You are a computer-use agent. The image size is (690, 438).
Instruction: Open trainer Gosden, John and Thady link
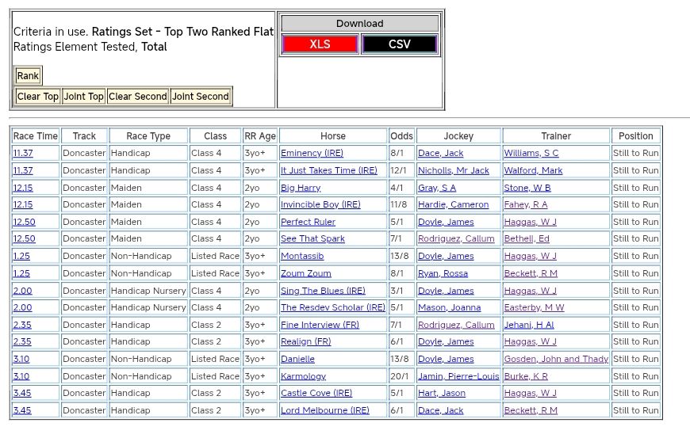point(556,360)
